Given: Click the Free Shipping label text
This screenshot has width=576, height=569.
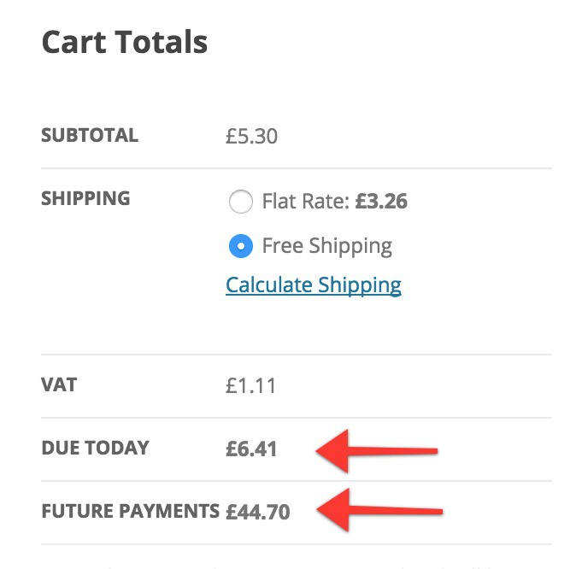Looking at the screenshot, I should coord(326,247).
